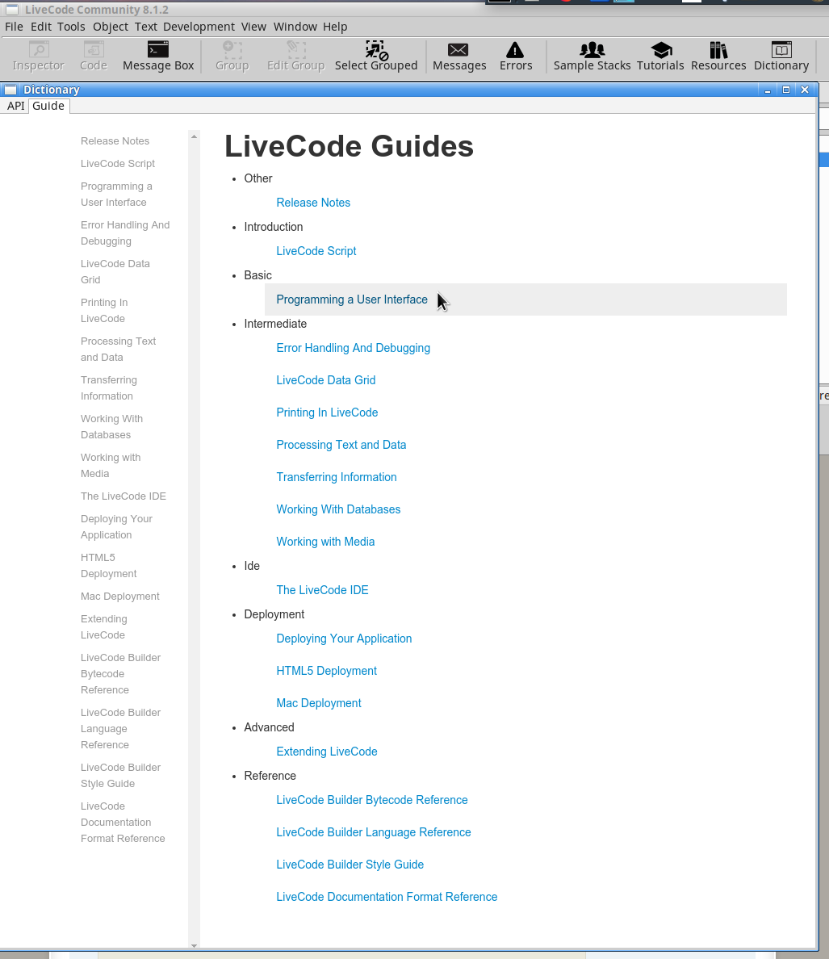
Task: Open the Object menu
Action: click(x=111, y=27)
